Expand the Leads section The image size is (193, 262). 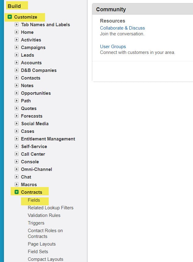16,55
